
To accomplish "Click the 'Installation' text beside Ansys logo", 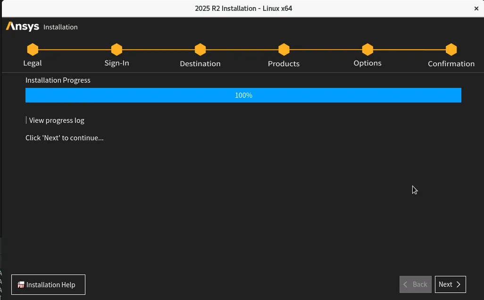I will click(x=60, y=27).
